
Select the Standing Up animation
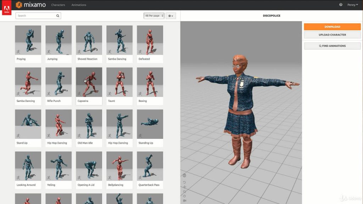point(150,128)
